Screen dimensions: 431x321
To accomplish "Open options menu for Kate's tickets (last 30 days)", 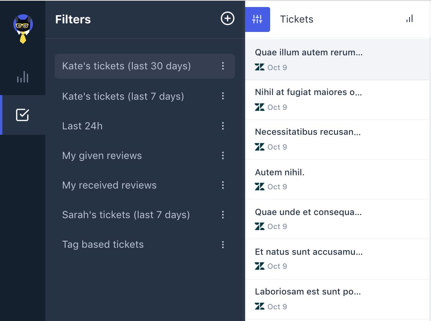I will click(223, 66).
